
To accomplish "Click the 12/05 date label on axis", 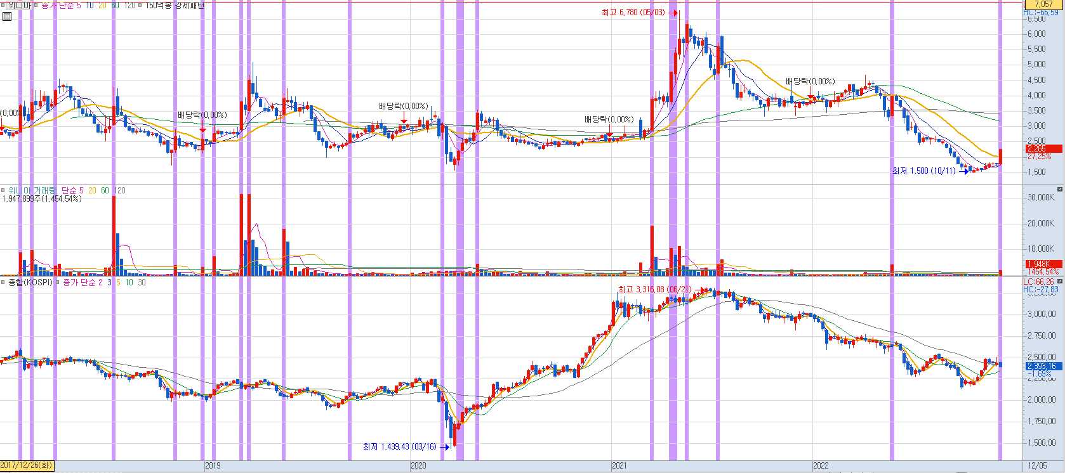I will click(1037, 466).
